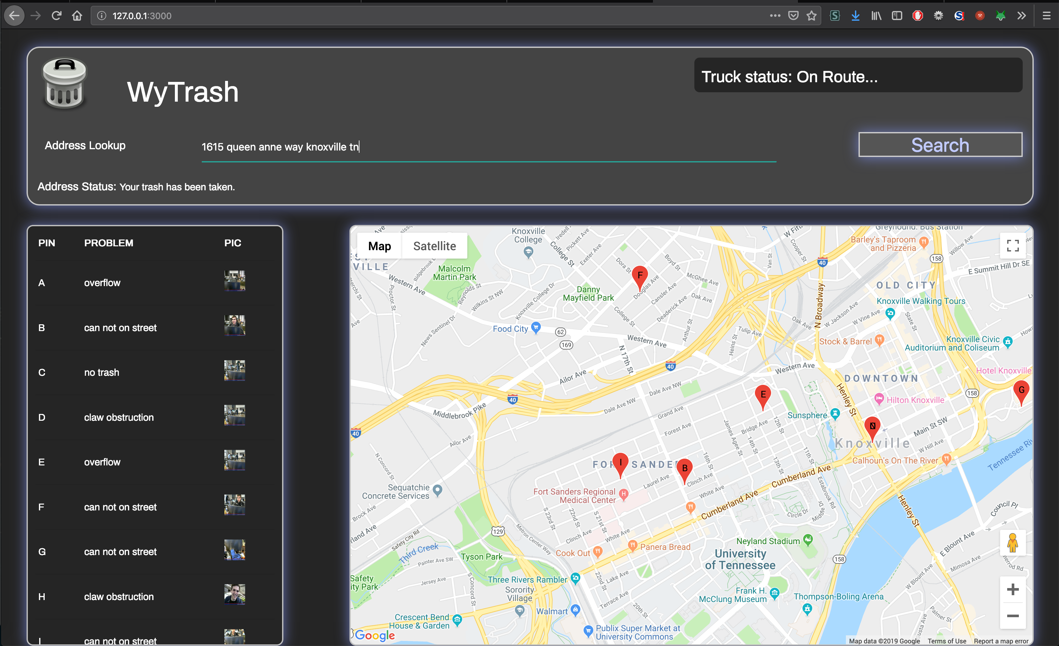Click the red map pin labeled B
The height and width of the screenshot is (646, 1059).
(684, 469)
